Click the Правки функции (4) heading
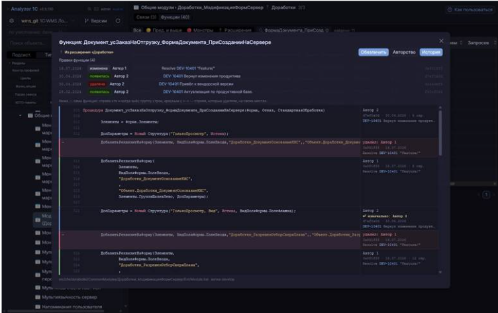Image resolution: width=498 pixels, height=313 pixels. (x=77, y=60)
